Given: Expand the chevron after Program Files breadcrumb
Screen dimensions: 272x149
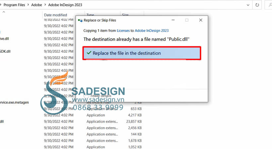Looking at the screenshot, I should 28,5.
